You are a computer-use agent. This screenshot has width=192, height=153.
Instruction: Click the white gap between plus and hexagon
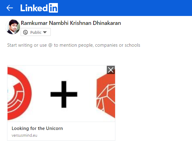(x=87, y=94)
